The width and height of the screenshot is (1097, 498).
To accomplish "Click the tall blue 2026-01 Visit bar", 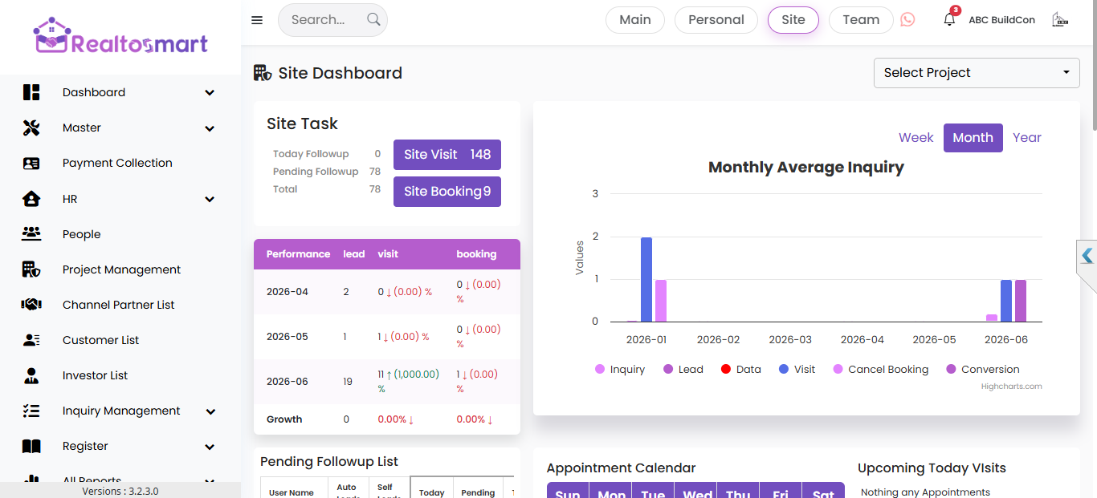I will point(646,279).
